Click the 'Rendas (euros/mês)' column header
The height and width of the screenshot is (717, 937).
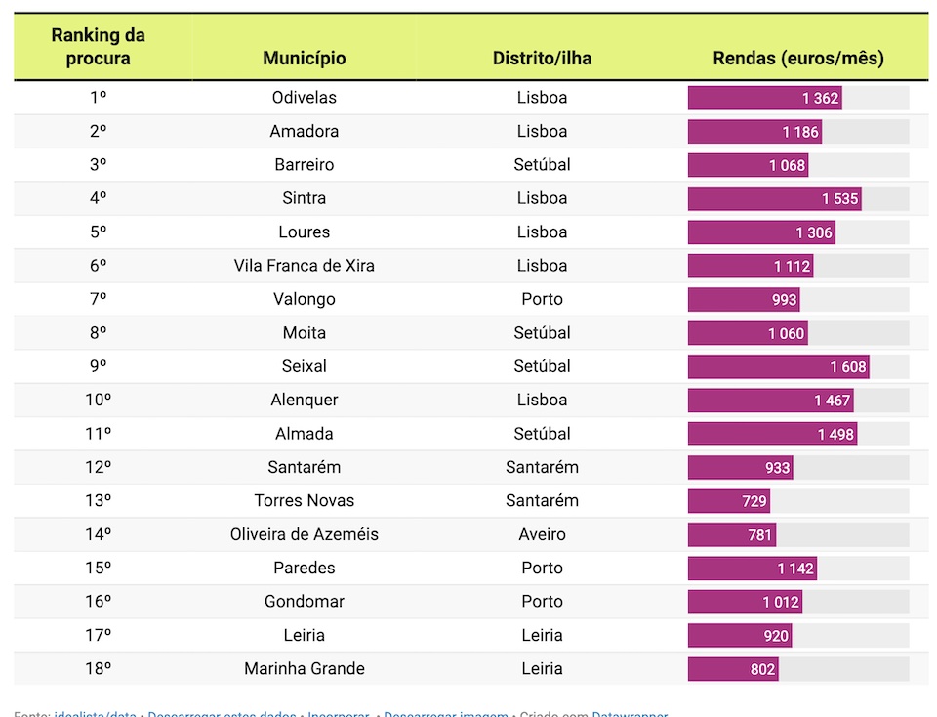coord(797,59)
